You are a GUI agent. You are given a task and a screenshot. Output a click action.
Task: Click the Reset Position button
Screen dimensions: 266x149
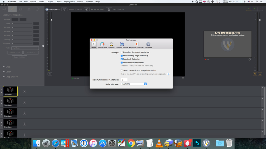point(19,57)
